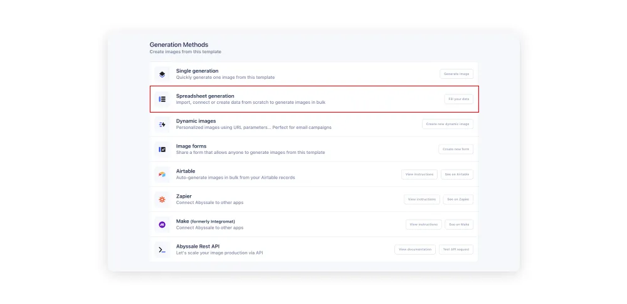Click 'Let's scale your image production via API' text

tap(219, 253)
